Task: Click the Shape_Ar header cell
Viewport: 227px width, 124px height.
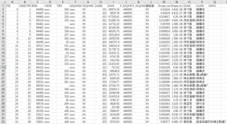Action: pos(177,6)
